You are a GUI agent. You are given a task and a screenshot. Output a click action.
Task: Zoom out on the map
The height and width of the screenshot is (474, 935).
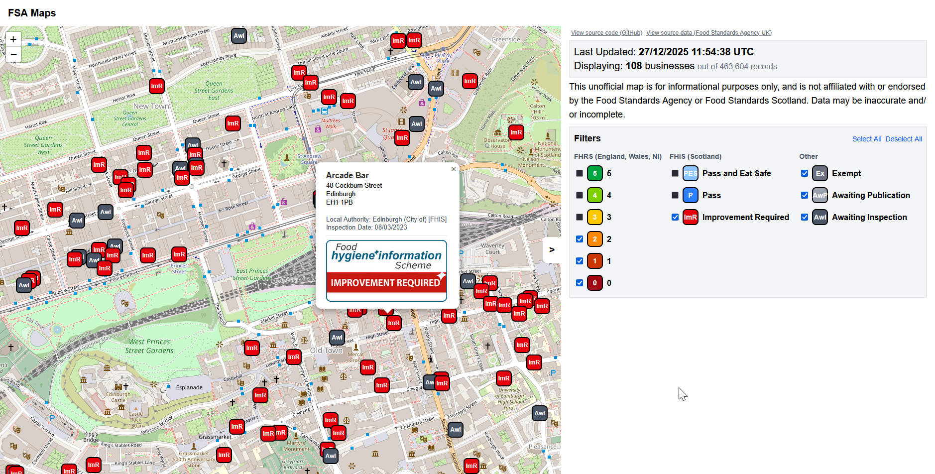tap(13, 54)
